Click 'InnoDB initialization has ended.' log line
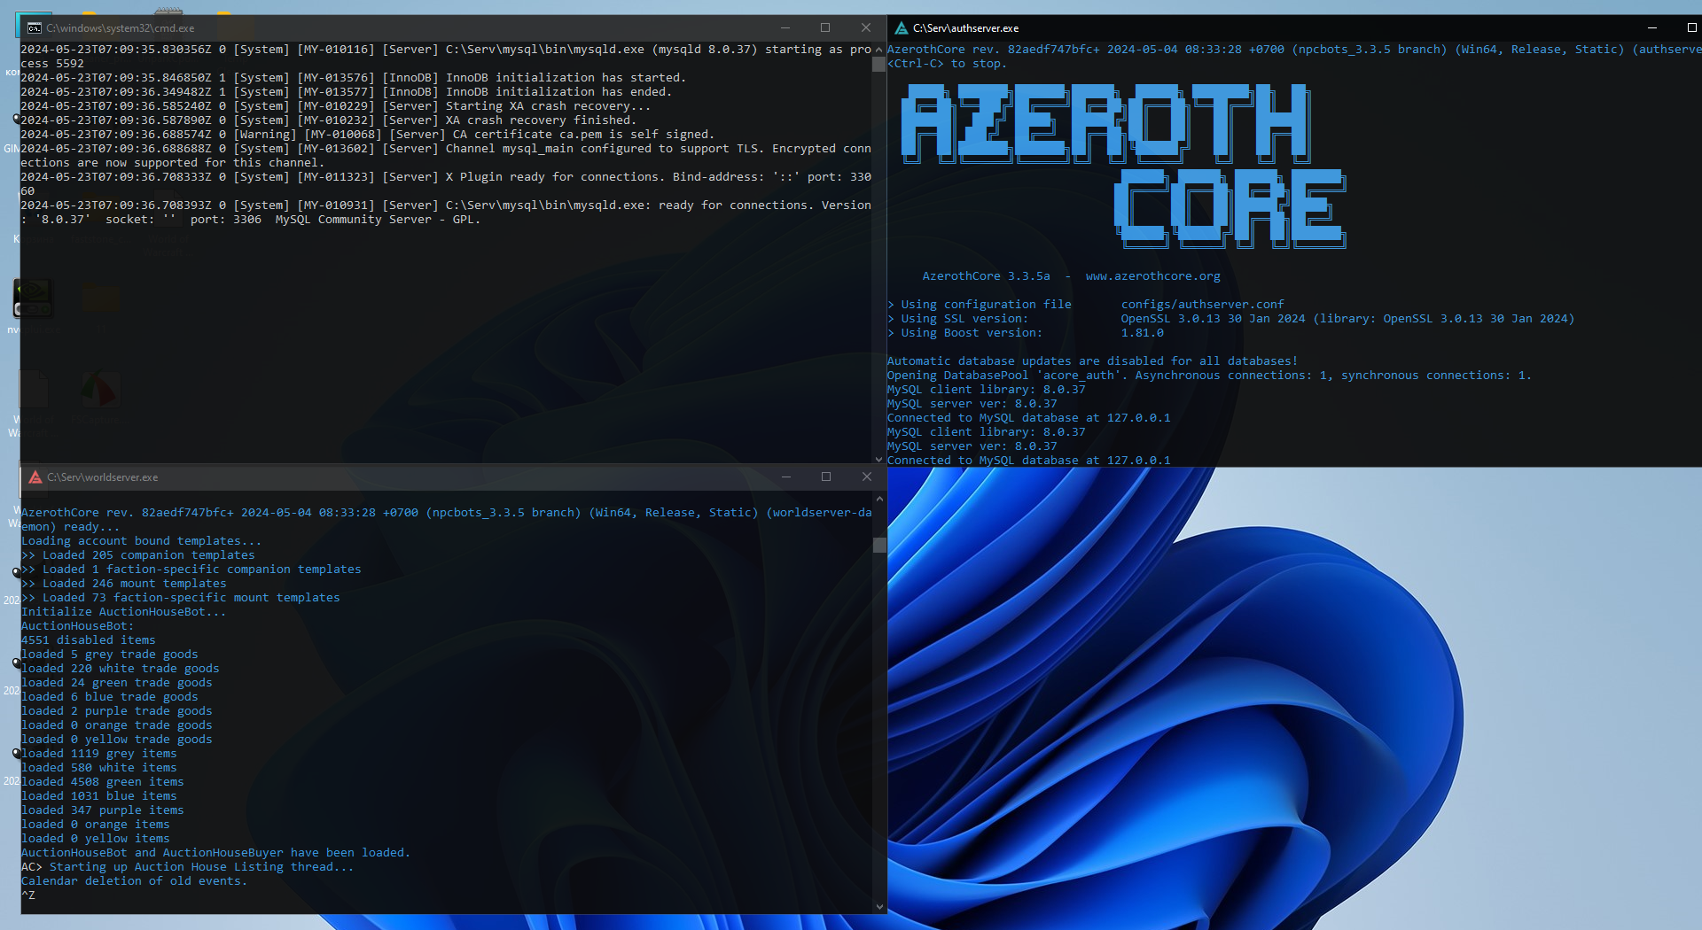 point(346,92)
